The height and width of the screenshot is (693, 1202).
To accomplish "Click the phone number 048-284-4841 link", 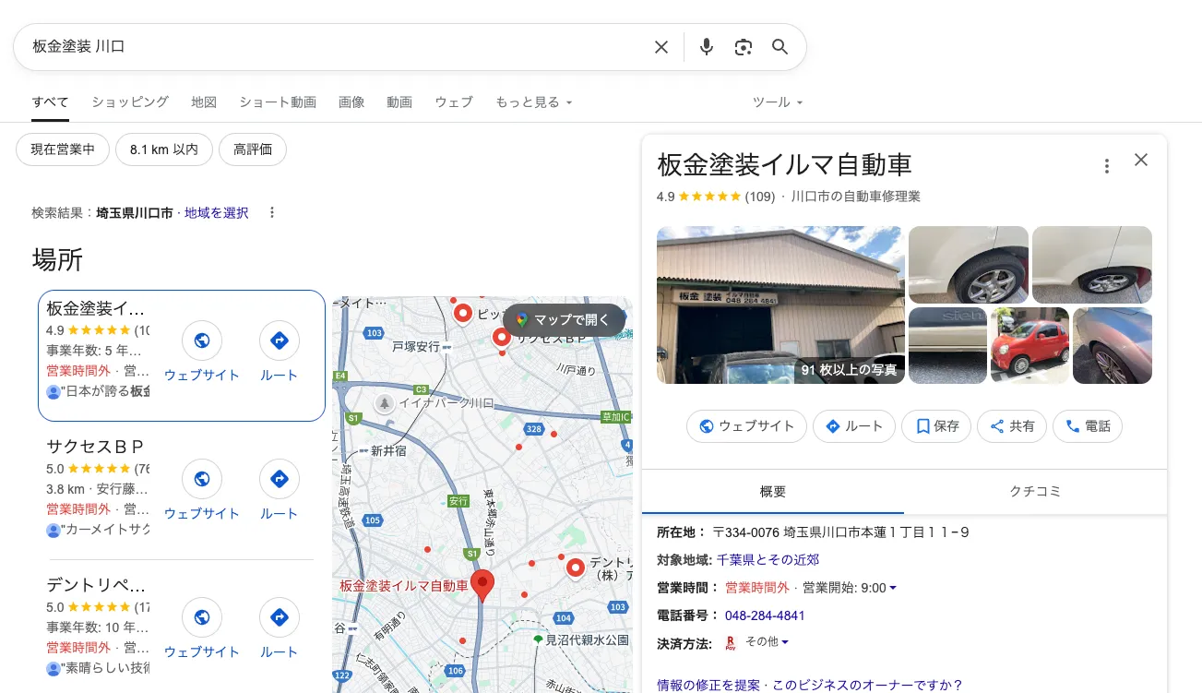I will pos(765,615).
